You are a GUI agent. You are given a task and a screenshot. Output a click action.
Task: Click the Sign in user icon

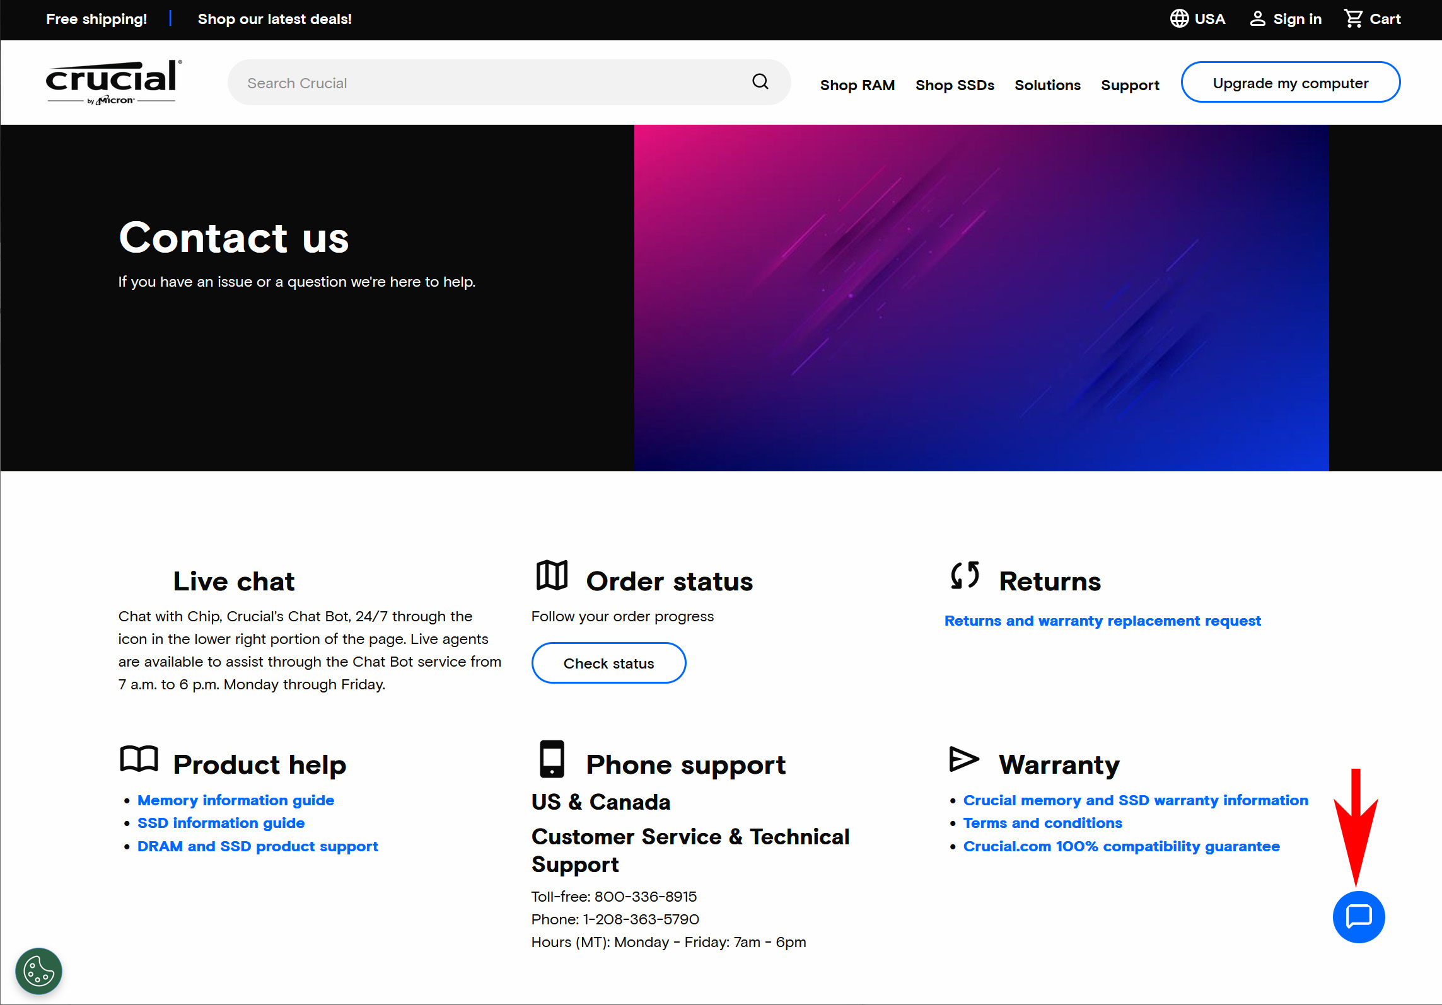pos(1257,19)
